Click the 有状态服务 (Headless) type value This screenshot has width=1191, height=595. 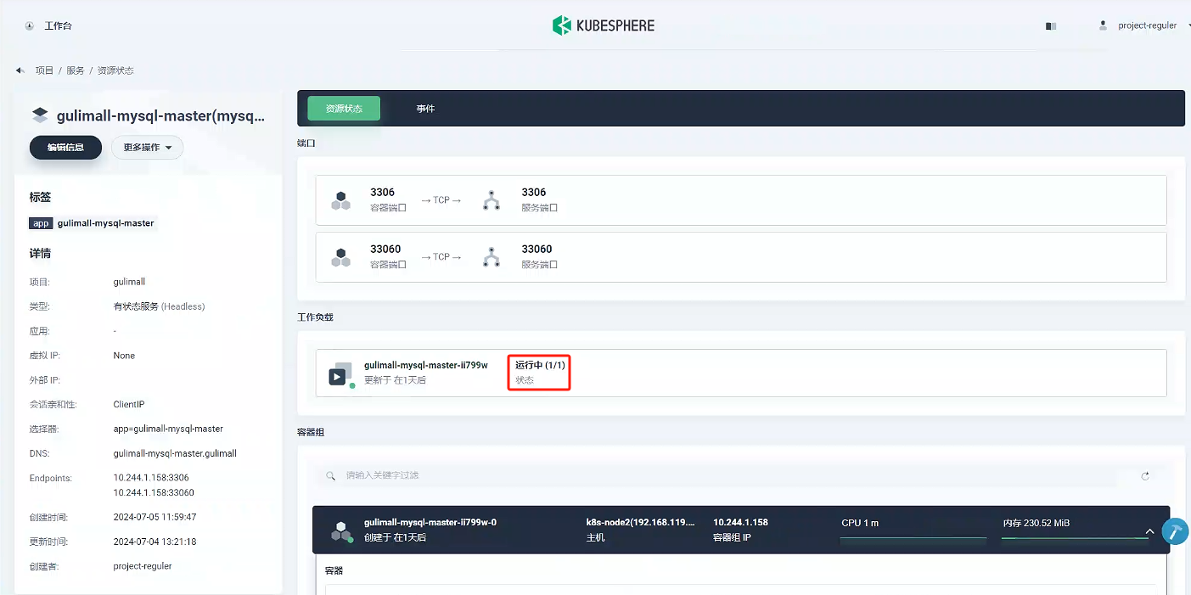[160, 306]
